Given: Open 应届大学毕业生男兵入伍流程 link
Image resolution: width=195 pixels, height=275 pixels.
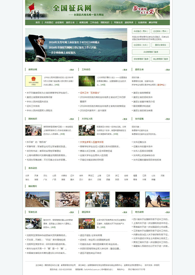Looking at the screenshot, I should click(94, 155).
